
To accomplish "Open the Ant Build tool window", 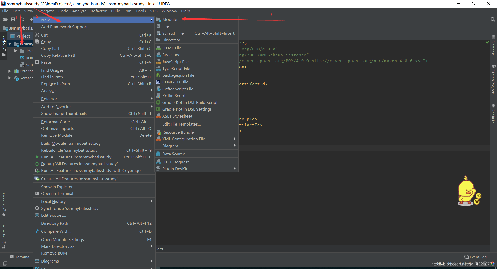I will click(493, 114).
